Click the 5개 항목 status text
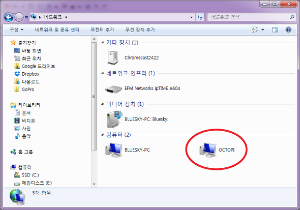This screenshot has height=210, width=300. pos(42,193)
